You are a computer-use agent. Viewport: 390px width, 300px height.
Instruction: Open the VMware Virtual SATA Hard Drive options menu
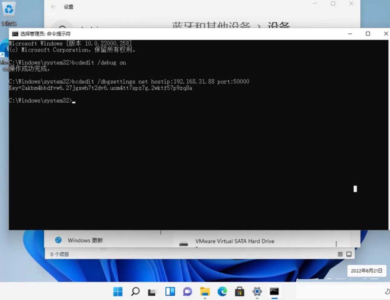(336, 243)
